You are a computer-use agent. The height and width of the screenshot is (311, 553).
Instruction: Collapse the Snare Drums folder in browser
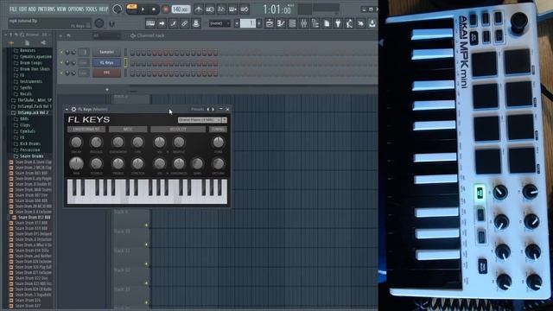(x=29, y=155)
